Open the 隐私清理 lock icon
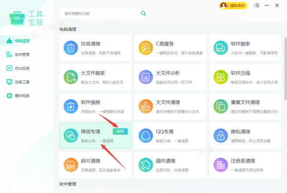 (221, 136)
